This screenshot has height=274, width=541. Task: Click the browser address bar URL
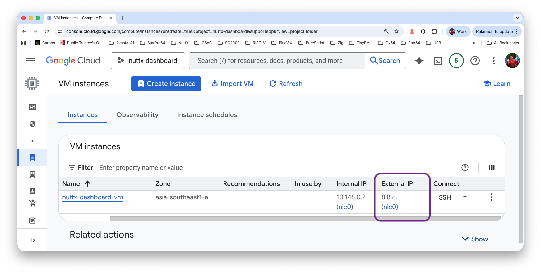192,31
